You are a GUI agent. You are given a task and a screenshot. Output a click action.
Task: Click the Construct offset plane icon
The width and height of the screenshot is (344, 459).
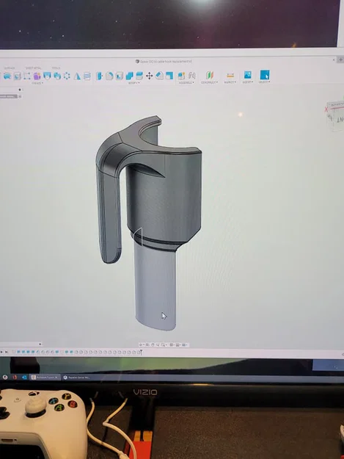210,75
